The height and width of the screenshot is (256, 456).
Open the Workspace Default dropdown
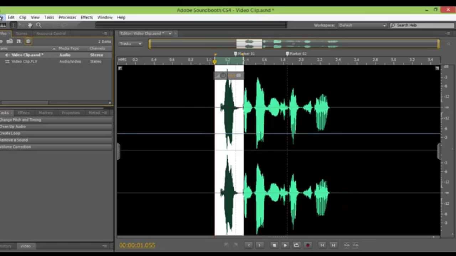(x=362, y=25)
